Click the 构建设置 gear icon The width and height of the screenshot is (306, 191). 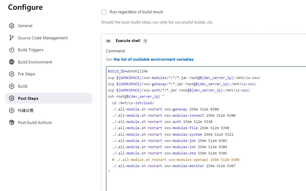(11, 110)
